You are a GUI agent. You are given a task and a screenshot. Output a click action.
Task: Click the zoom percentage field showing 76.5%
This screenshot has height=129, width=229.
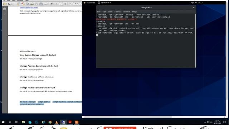(x=76, y=4)
